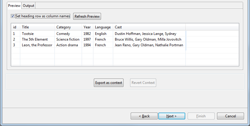This screenshot has width=250, height=126.
Task: Proceed with the Next button
Action: tap(171, 116)
